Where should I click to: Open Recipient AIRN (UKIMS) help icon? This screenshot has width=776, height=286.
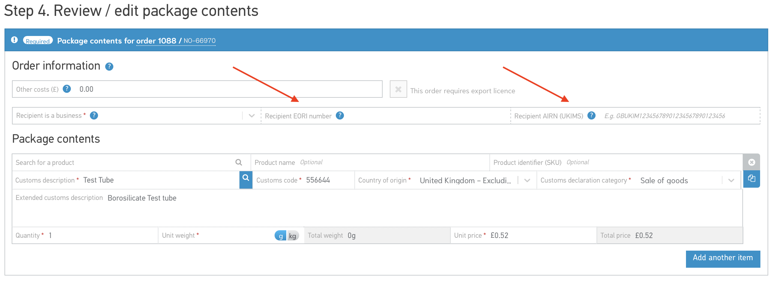point(591,116)
